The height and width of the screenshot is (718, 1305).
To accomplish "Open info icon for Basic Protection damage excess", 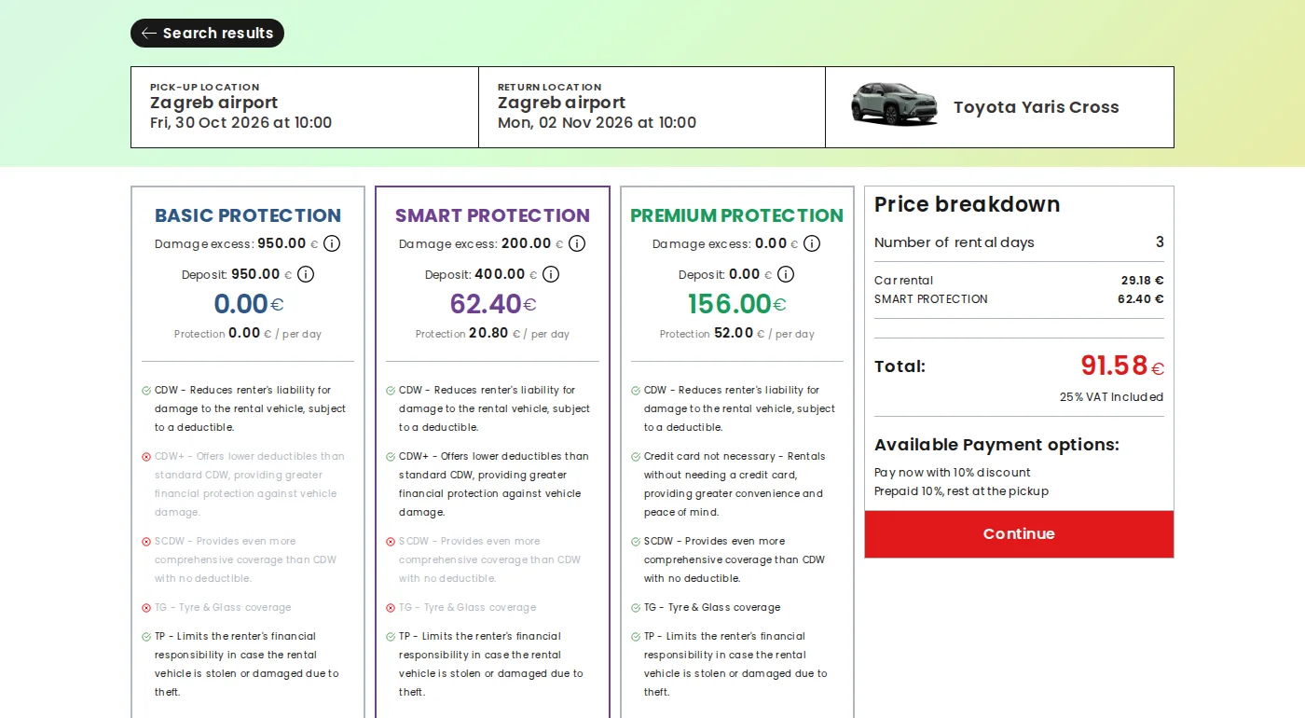I will (x=332, y=243).
